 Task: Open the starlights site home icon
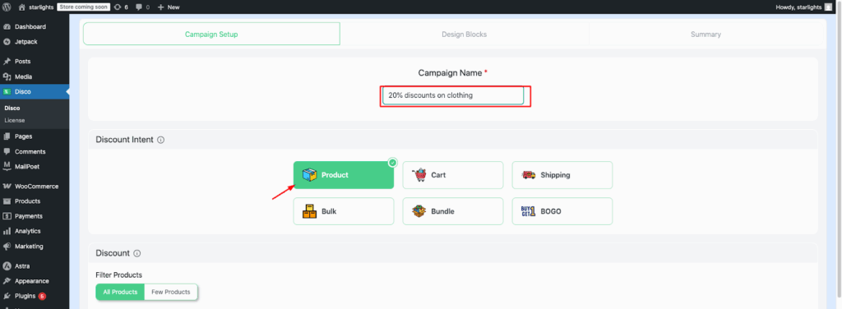click(x=21, y=7)
